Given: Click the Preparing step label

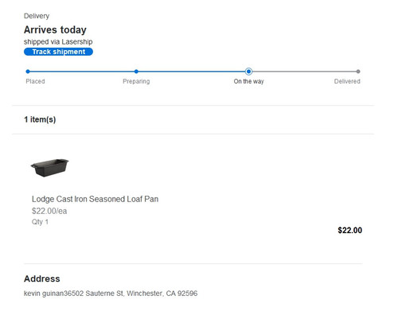Looking at the screenshot, I should point(136,81).
